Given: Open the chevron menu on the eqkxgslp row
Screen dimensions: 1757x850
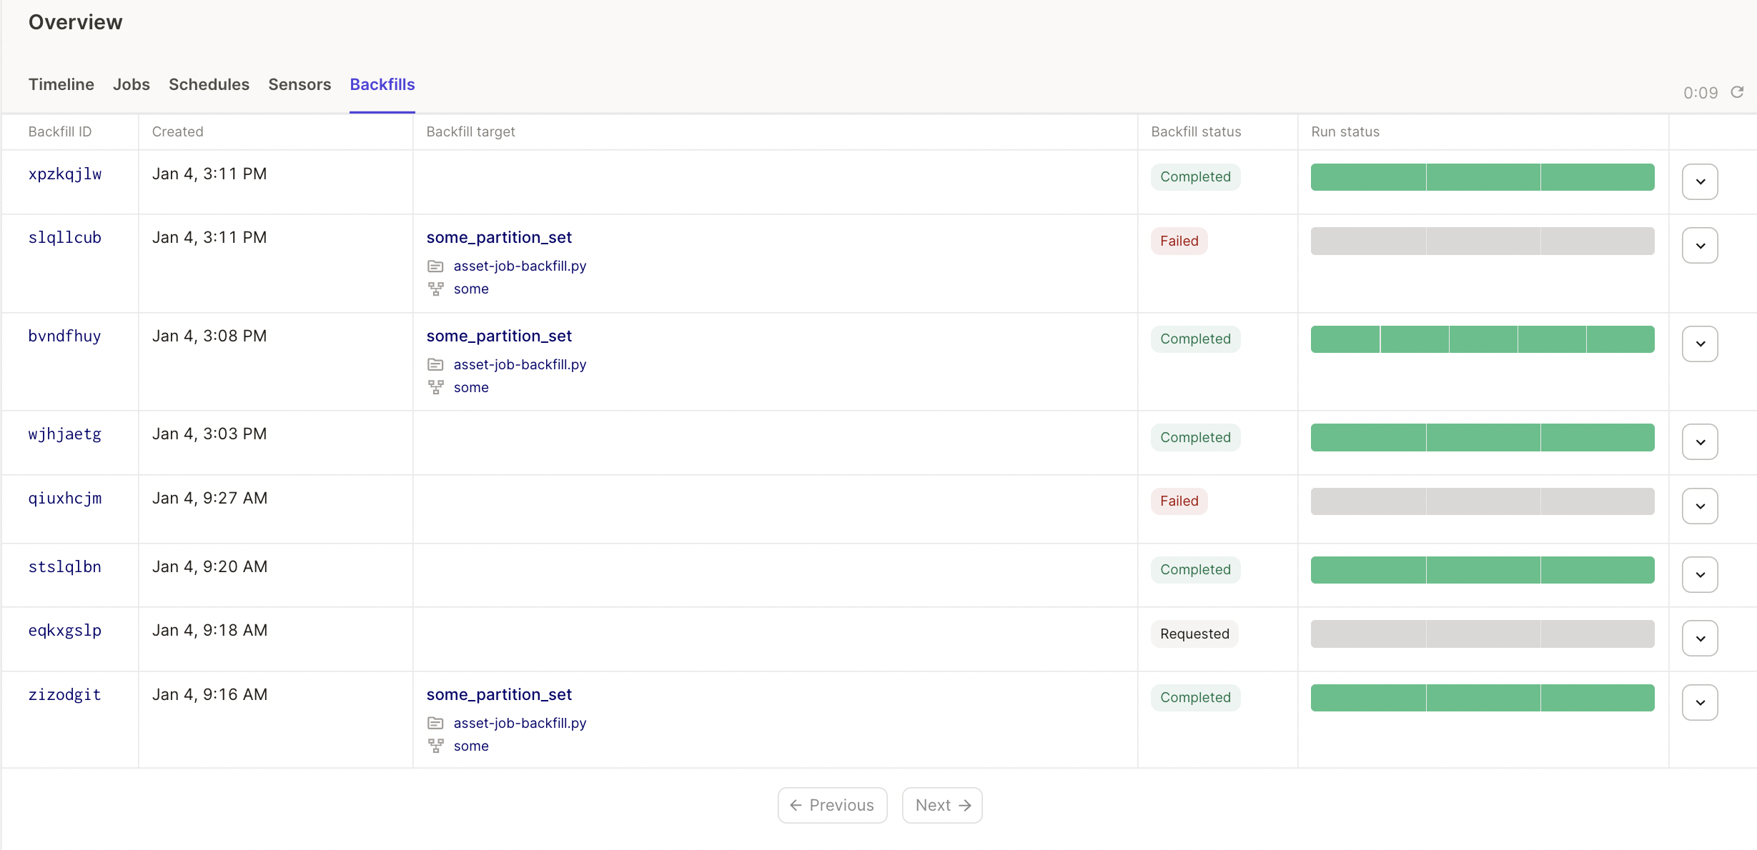Looking at the screenshot, I should 1701,638.
